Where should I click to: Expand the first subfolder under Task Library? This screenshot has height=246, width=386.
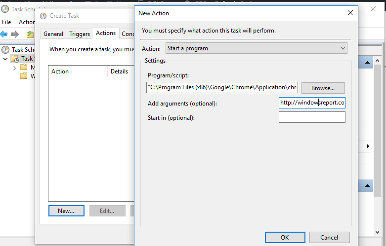click(x=15, y=68)
